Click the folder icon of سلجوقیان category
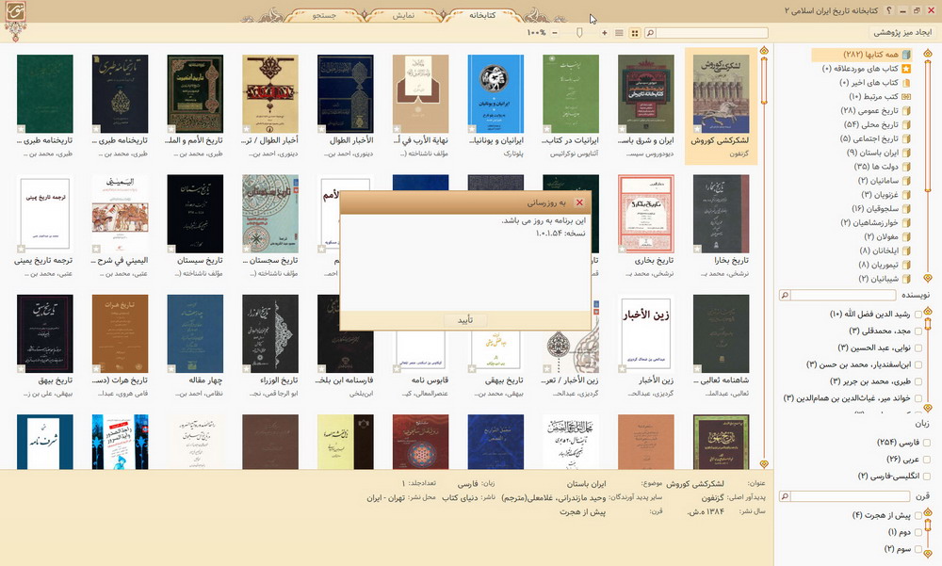 906,208
